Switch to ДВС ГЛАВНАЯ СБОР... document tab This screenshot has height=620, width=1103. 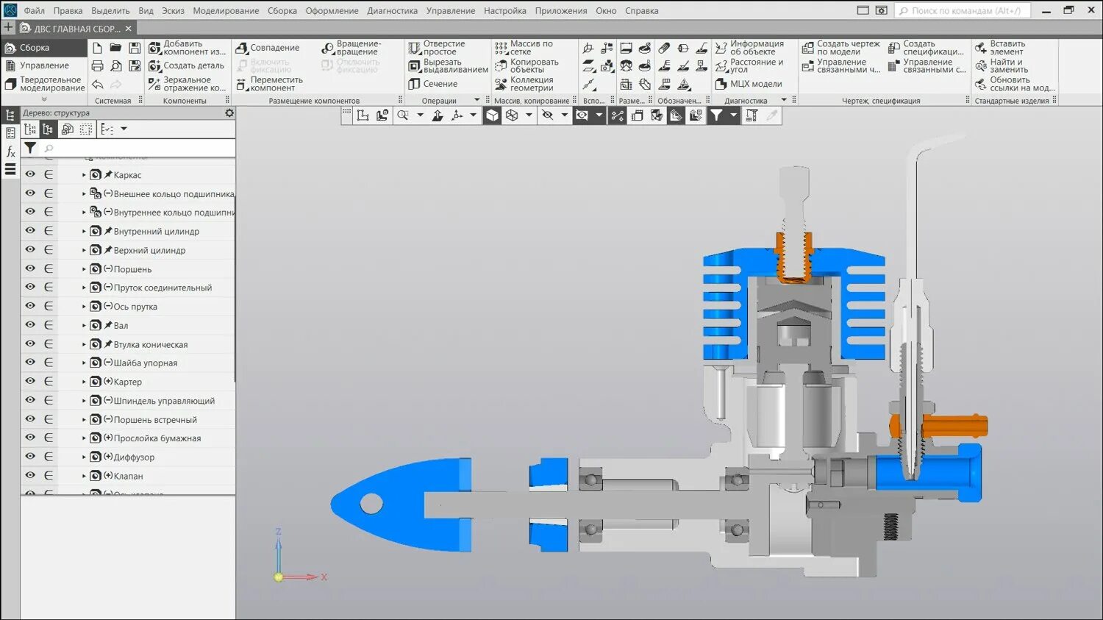click(x=76, y=29)
